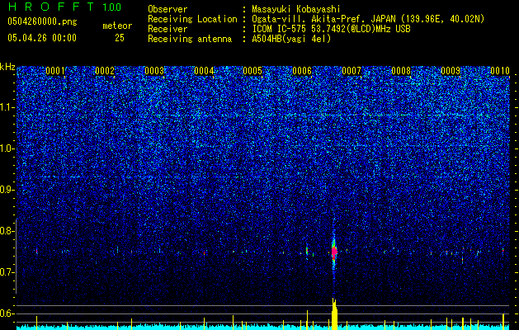Click time marker 0001
This screenshot has width=519, height=330.
(x=55, y=71)
